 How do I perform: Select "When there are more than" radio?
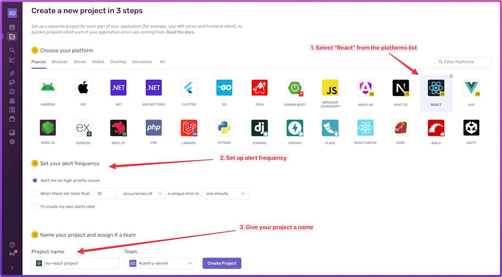tap(35, 194)
